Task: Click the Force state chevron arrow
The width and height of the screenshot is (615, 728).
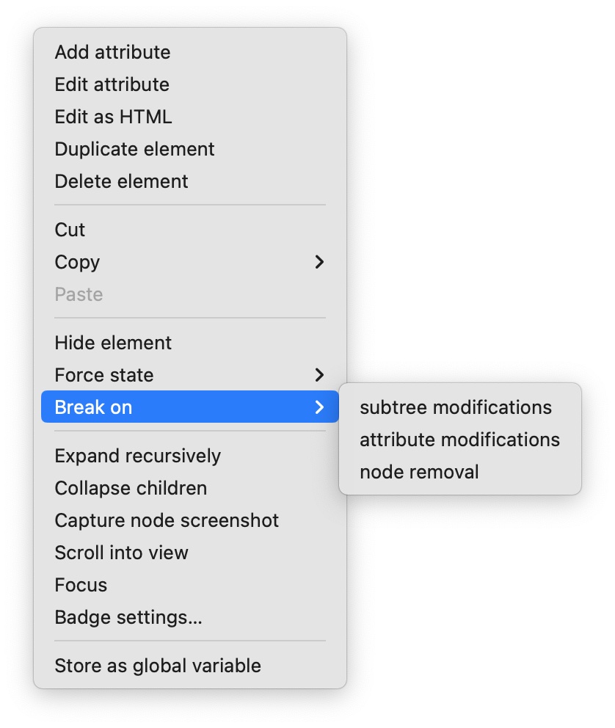Action: click(319, 375)
